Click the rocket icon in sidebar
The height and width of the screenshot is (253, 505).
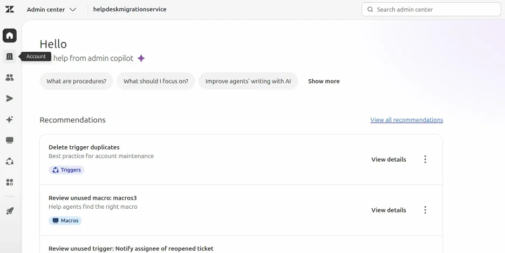(x=10, y=211)
